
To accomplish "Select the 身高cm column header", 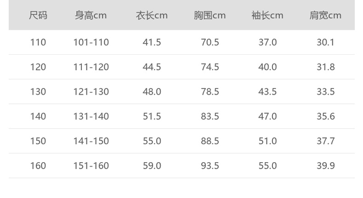I will point(91,16).
